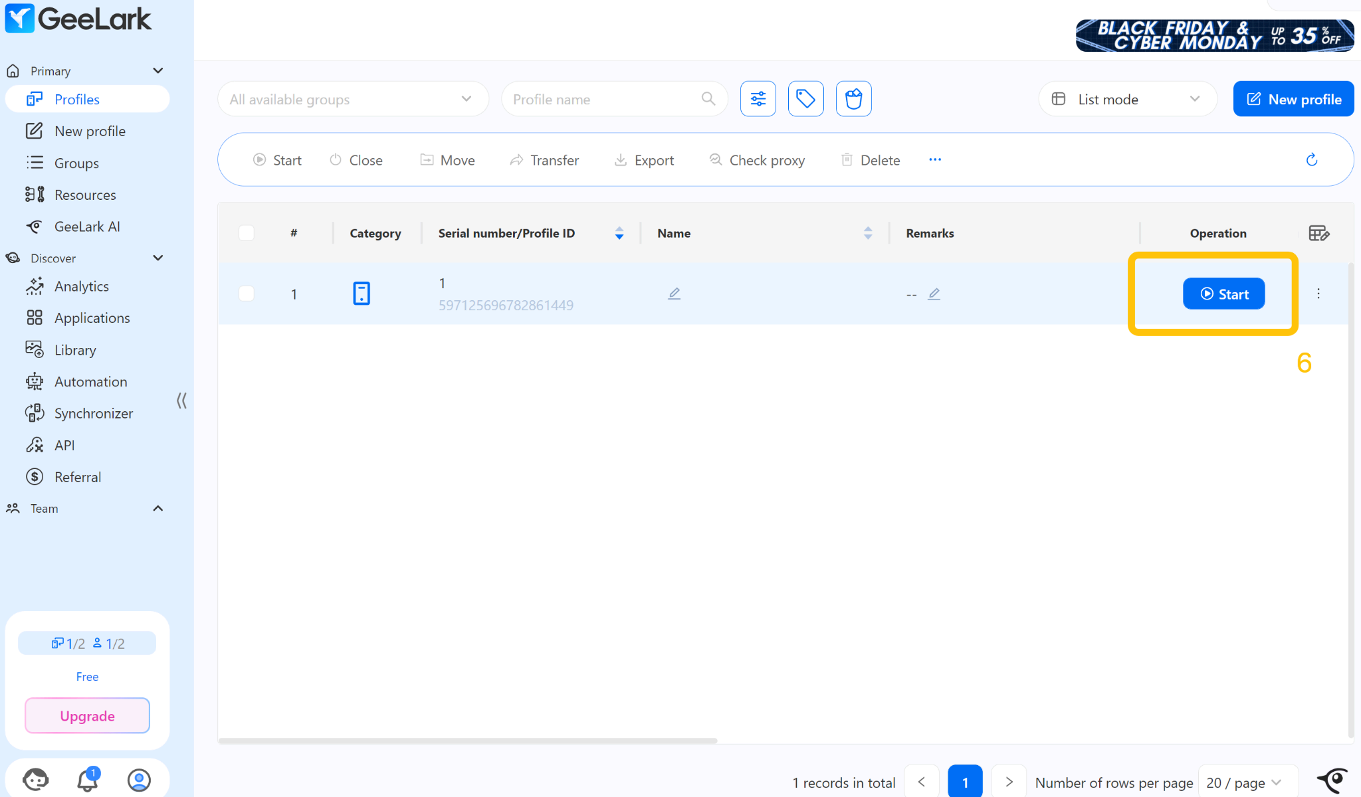The width and height of the screenshot is (1361, 797).
Task: Click the Profile name search field
Action: (x=601, y=99)
